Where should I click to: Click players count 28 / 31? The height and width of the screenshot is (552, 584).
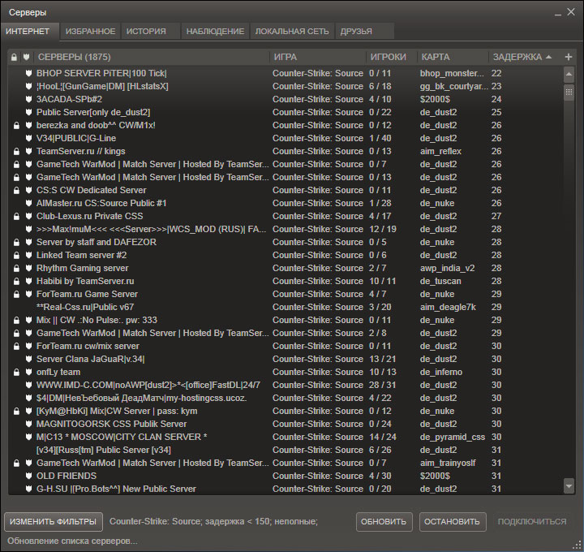383,385
